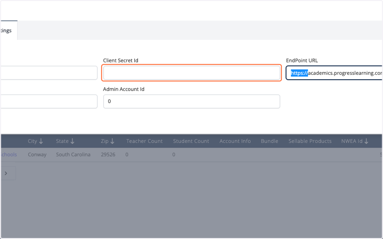Click the Account Info column header

[235, 141]
